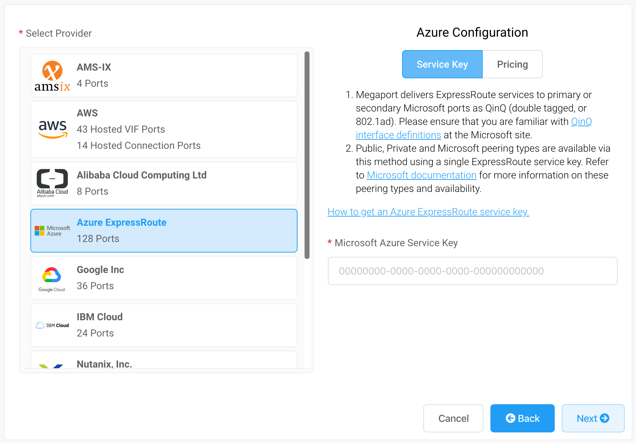Viewport: 636px width, 443px height.
Task: Click the Select Provider label
Action: pos(59,33)
